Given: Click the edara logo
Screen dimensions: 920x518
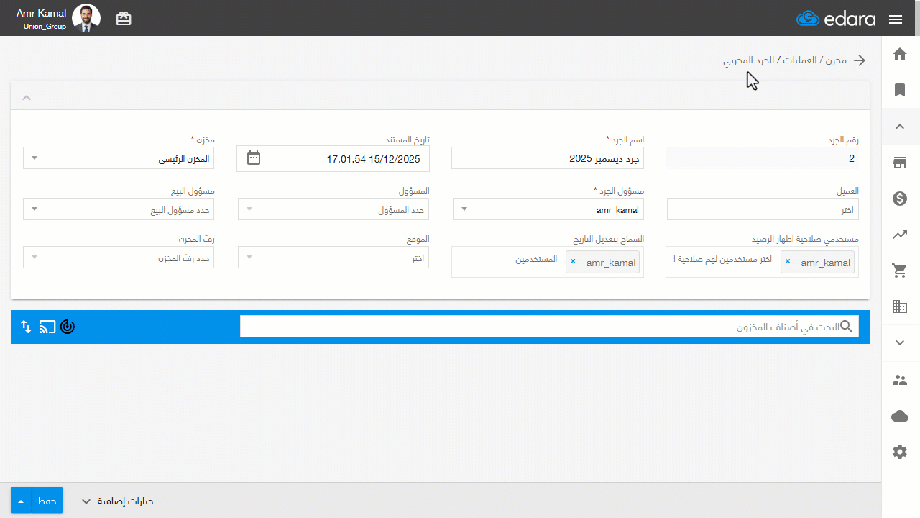Looking at the screenshot, I should coord(836,19).
